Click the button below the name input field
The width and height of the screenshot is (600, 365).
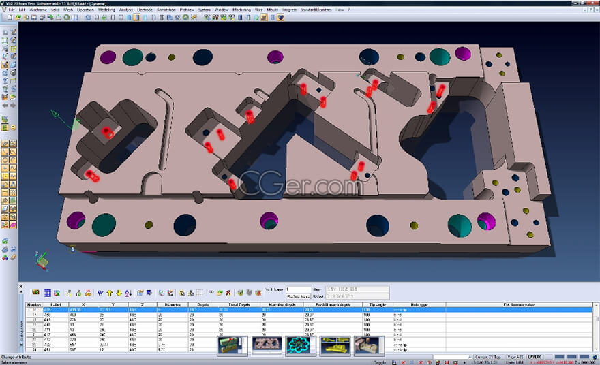[x=298, y=296]
